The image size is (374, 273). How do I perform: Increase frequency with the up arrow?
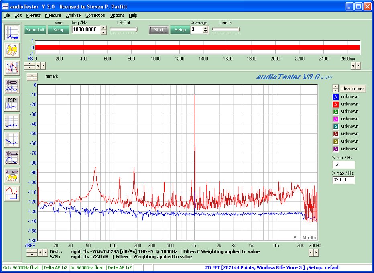tap(103, 28)
